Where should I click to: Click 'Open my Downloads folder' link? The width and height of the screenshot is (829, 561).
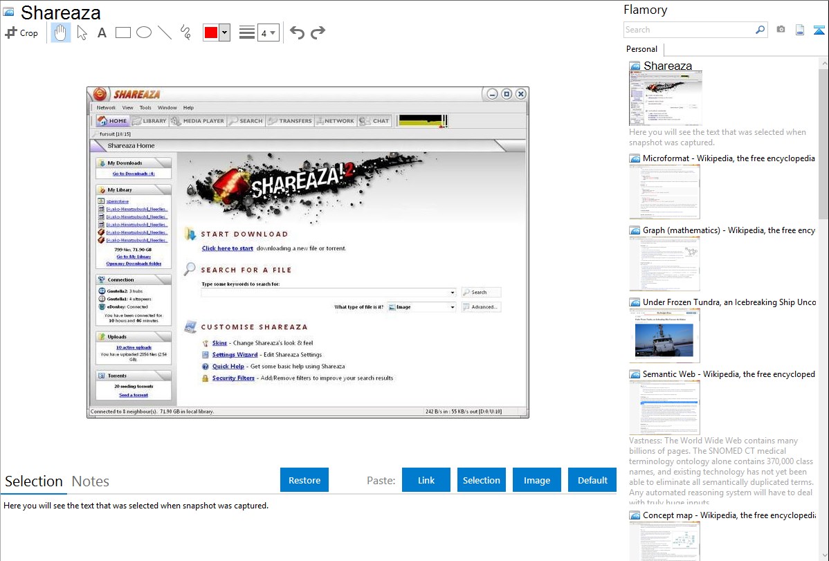(x=134, y=264)
